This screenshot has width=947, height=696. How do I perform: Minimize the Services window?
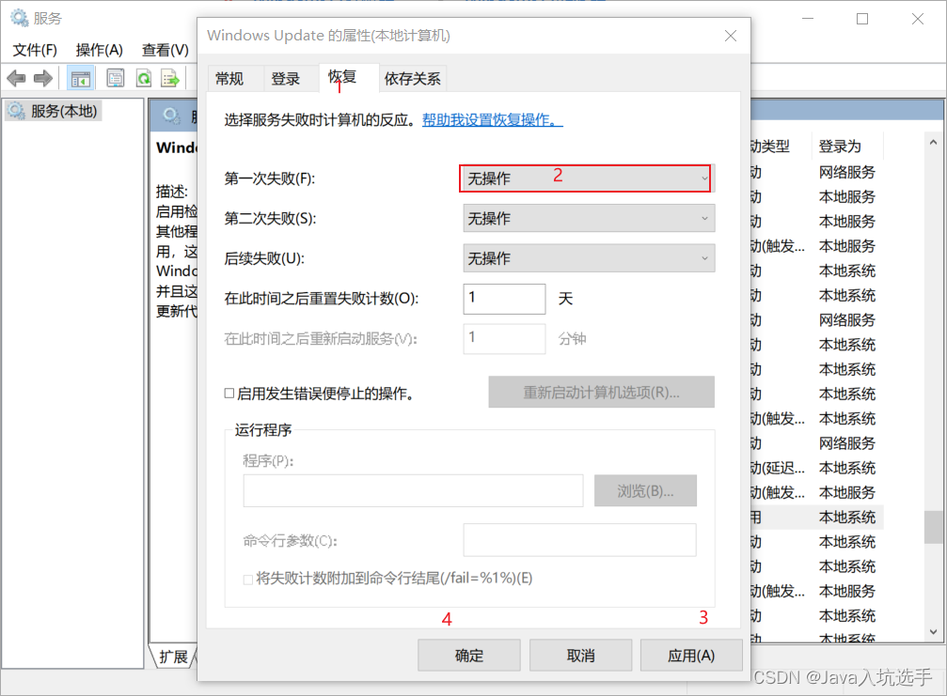tap(808, 19)
